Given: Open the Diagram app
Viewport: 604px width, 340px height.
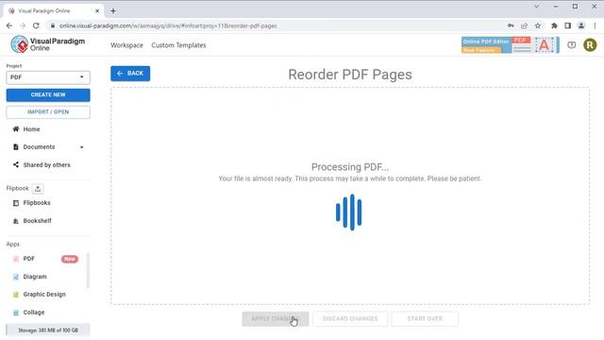Looking at the screenshot, I should [35, 277].
